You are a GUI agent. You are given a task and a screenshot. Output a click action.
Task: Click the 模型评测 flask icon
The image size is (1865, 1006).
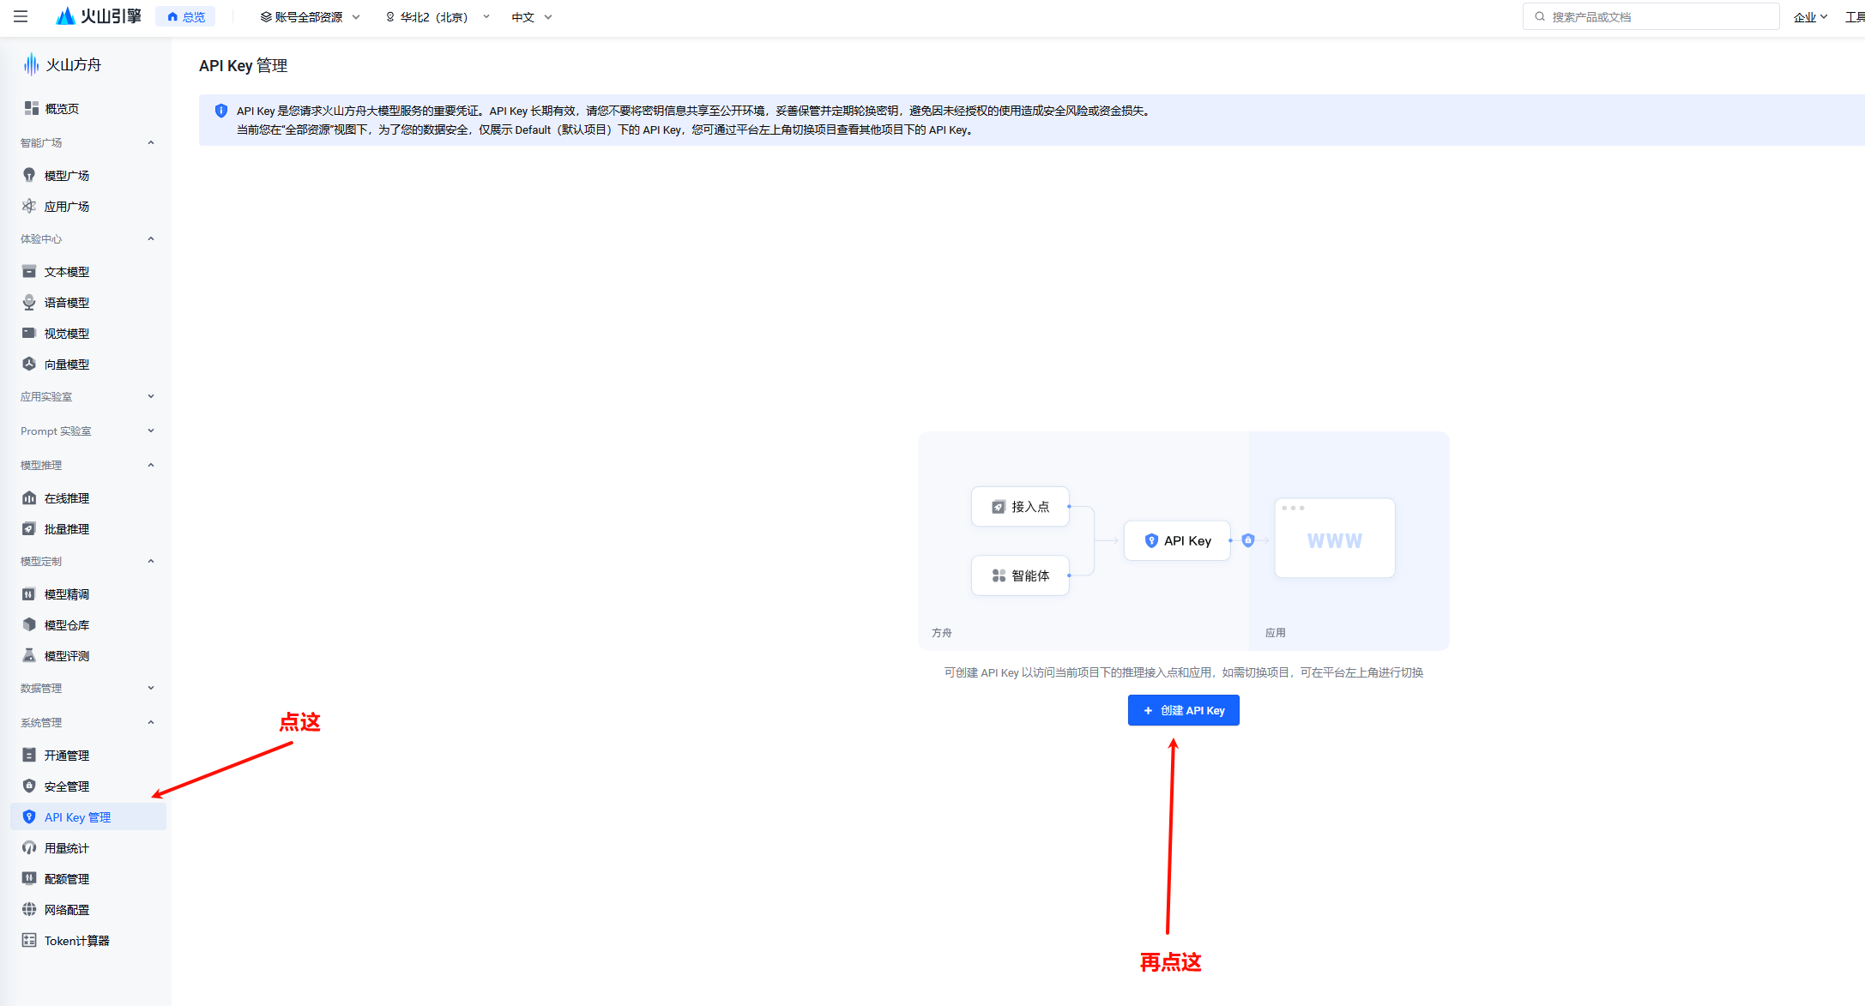[x=29, y=655]
